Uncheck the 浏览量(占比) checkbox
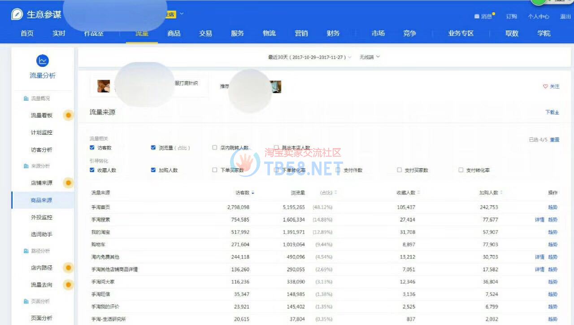 pos(153,147)
